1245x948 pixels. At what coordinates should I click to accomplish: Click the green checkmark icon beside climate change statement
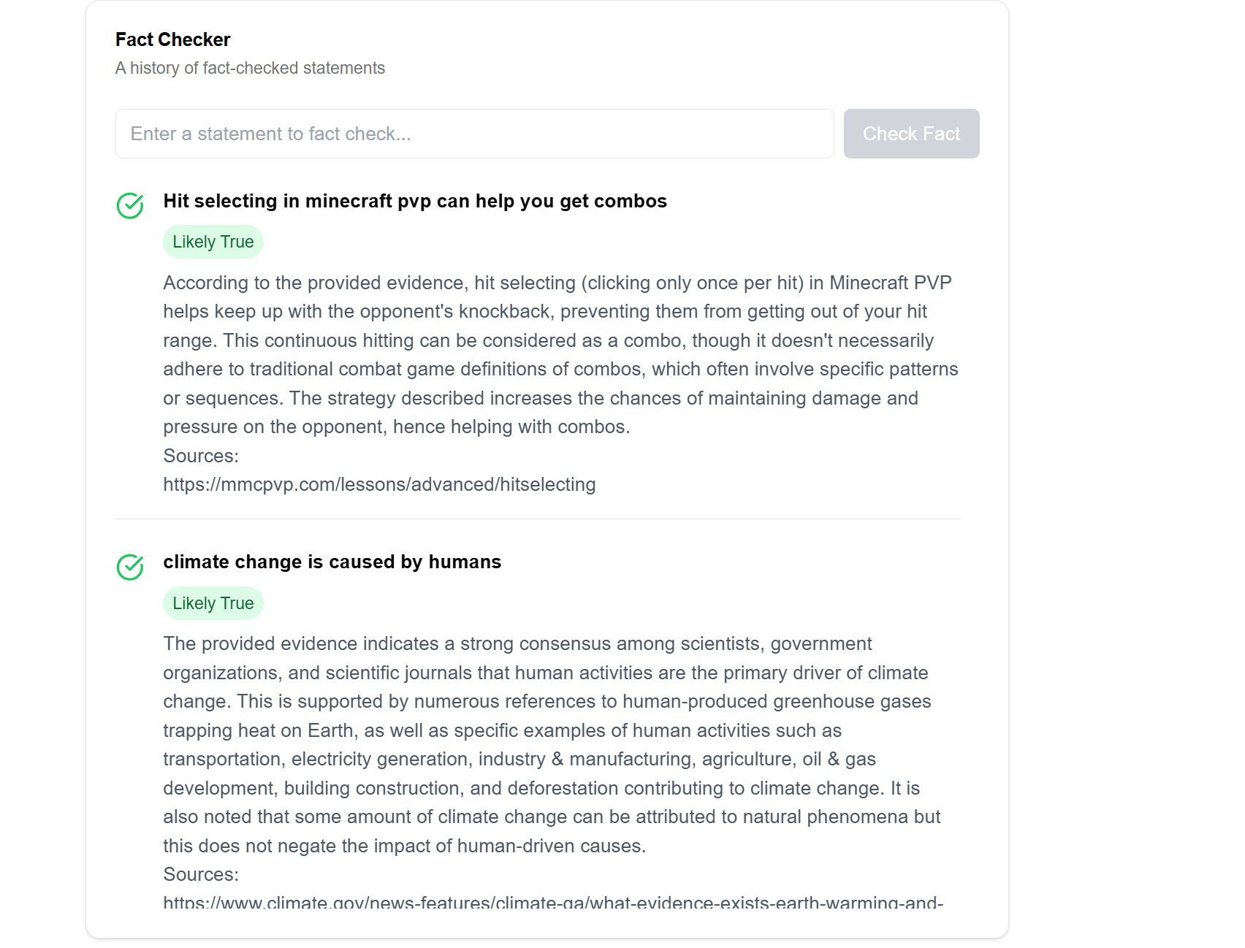130,567
